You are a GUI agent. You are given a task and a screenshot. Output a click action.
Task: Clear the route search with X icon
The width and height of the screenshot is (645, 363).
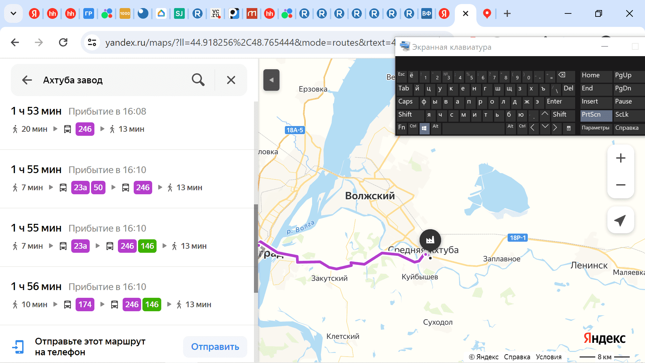click(231, 80)
